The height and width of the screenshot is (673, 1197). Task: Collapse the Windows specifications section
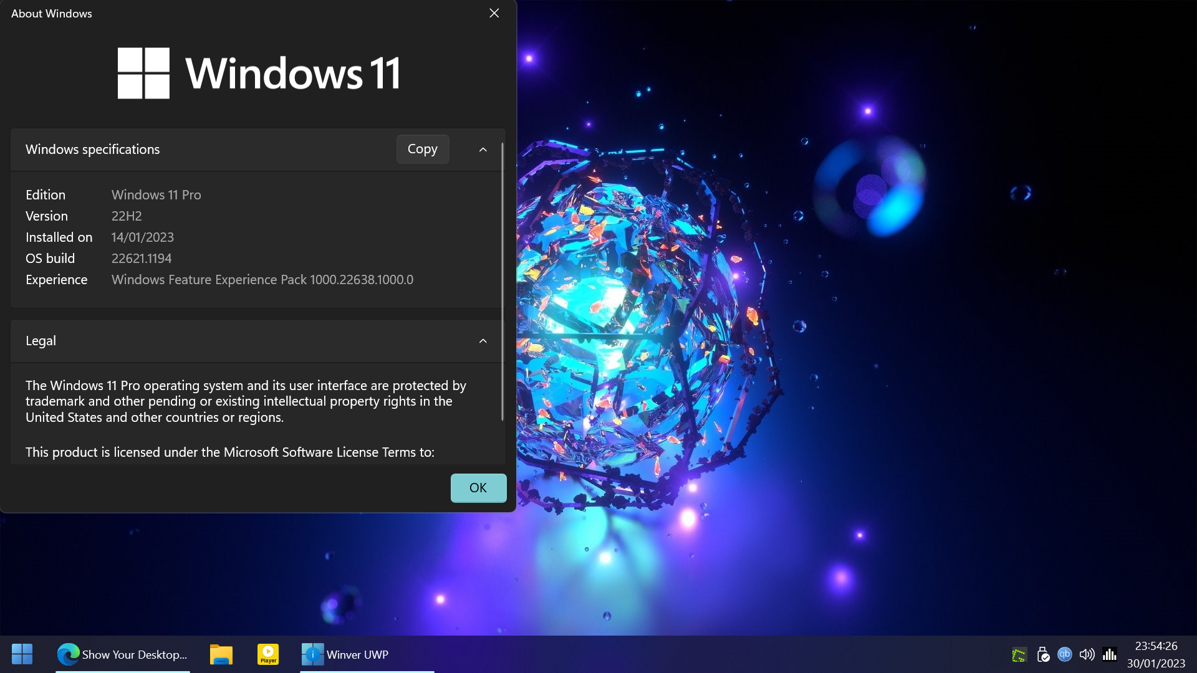(483, 150)
